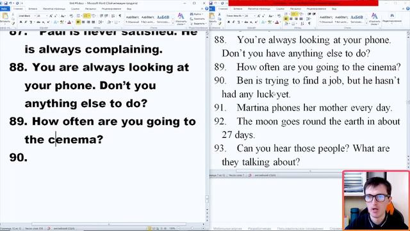This screenshot has width=410, height=231.
Task: Center align text in right Word window
Action: [291, 19]
